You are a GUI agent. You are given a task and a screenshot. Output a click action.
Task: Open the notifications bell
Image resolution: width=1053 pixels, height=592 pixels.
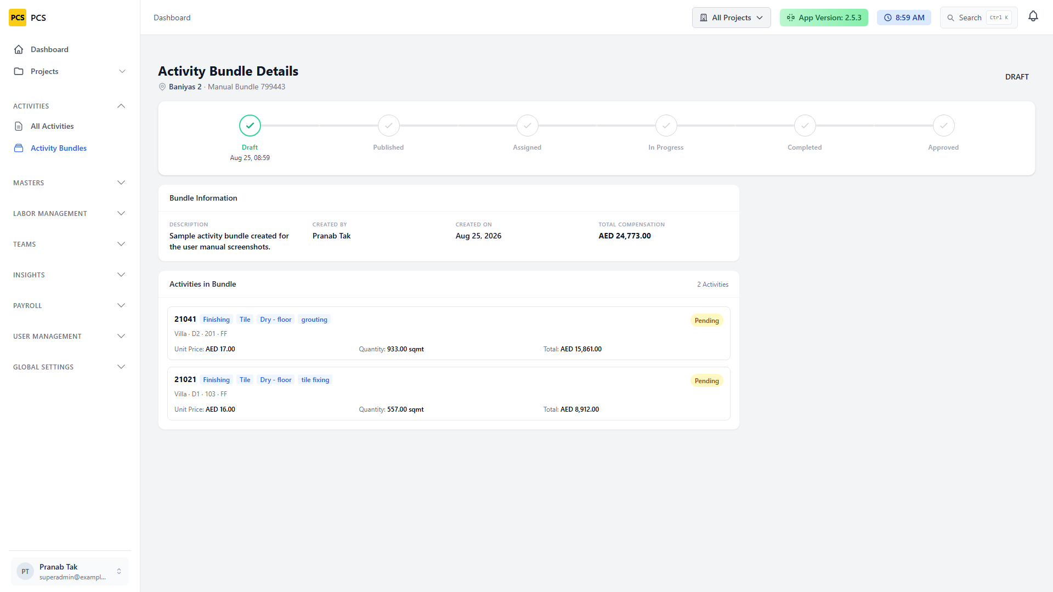[x=1033, y=17]
